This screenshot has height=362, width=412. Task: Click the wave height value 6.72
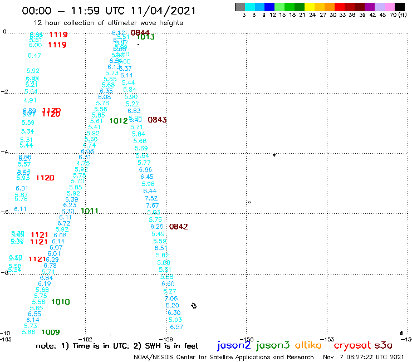pos(64,223)
